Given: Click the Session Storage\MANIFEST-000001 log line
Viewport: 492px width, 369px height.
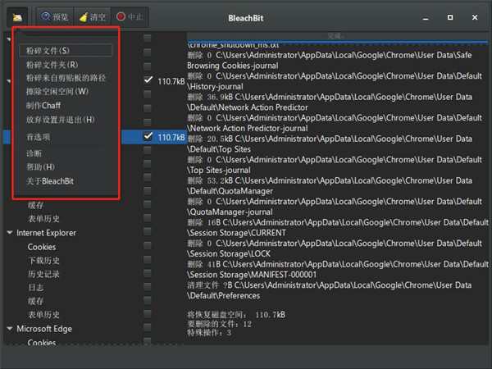Looking at the screenshot, I should tap(252, 275).
